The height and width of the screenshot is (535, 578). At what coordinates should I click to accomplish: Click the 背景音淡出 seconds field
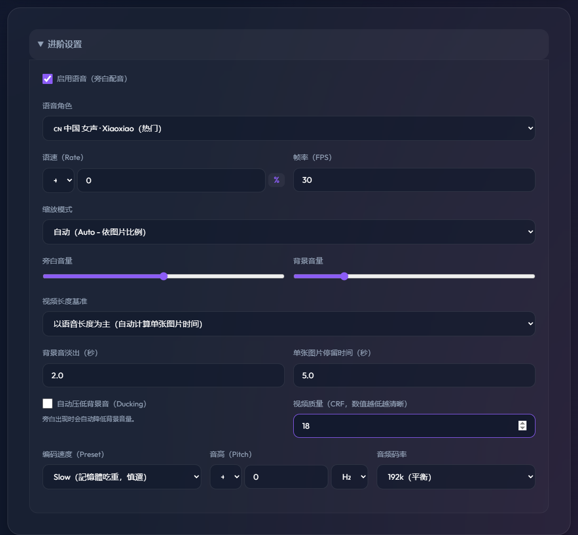coord(163,375)
